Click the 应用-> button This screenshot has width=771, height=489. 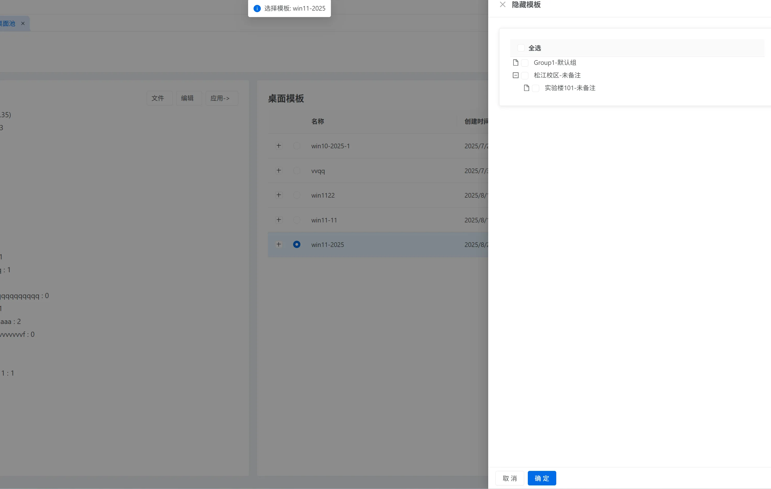221,98
